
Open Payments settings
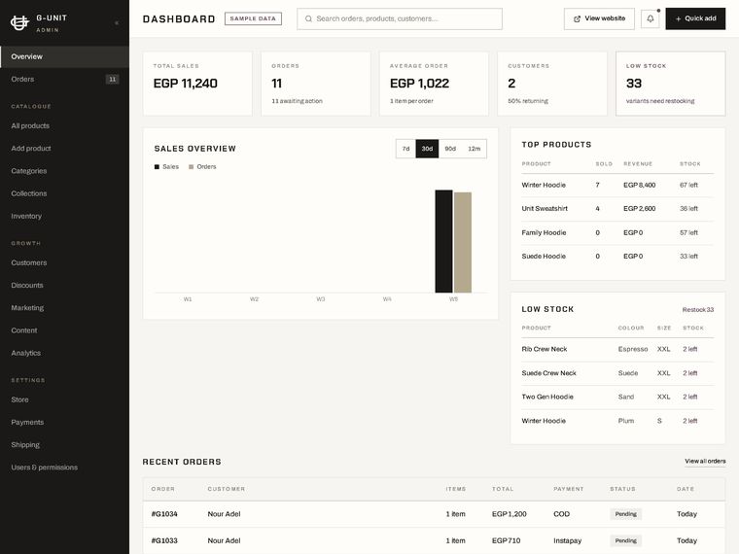(64, 423)
